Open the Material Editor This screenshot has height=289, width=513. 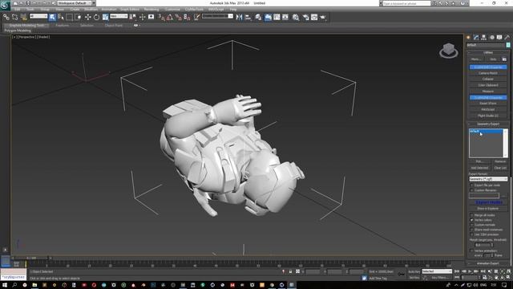[x=296, y=17]
